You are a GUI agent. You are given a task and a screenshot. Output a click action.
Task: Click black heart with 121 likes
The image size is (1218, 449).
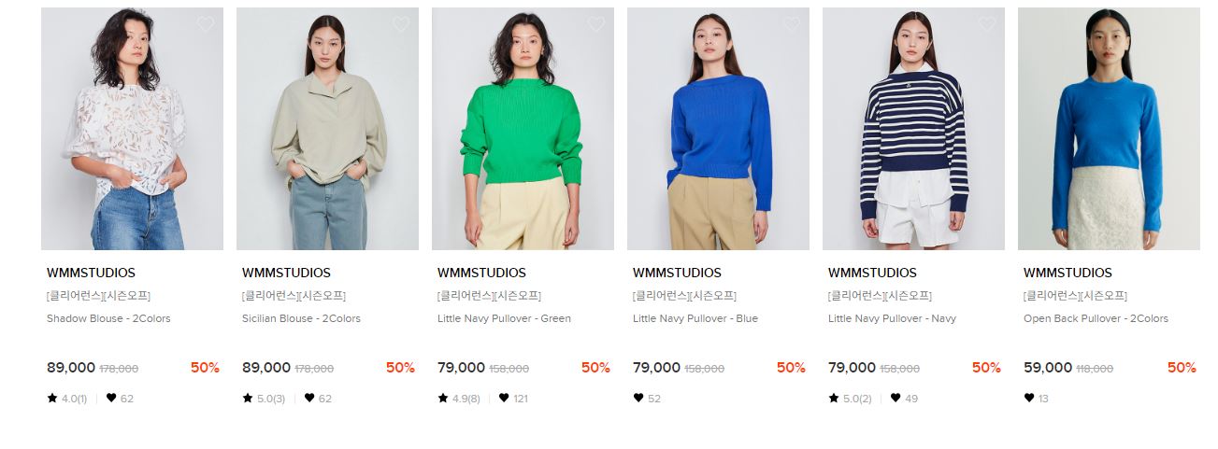(x=504, y=399)
